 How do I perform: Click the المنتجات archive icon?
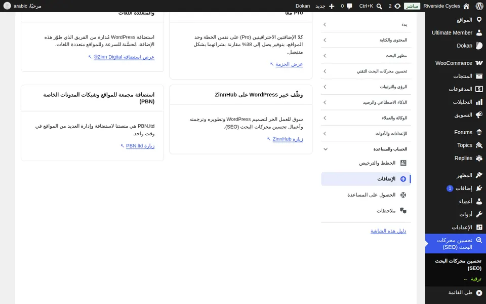click(x=479, y=76)
